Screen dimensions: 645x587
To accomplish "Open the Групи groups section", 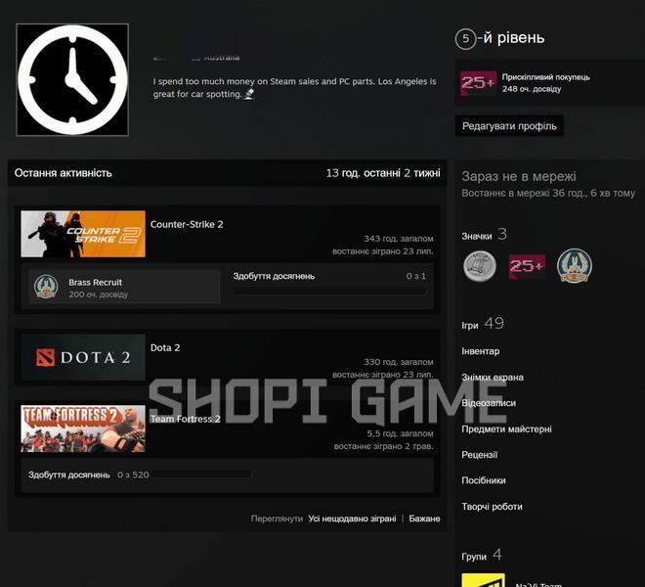I will click(x=482, y=556).
